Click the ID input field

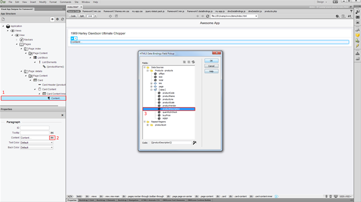[34, 128]
